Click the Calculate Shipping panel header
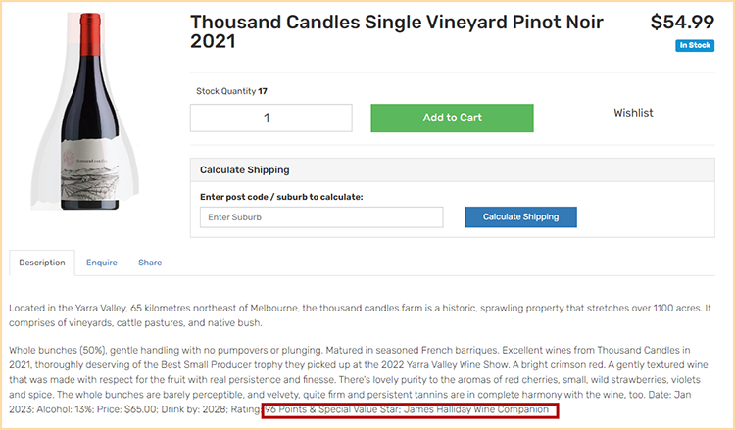This screenshot has width=735, height=430. (x=452, y=169)
